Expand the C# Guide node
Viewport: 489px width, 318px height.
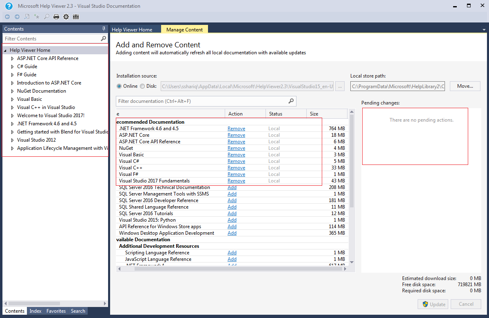click(x=13, y=67)
